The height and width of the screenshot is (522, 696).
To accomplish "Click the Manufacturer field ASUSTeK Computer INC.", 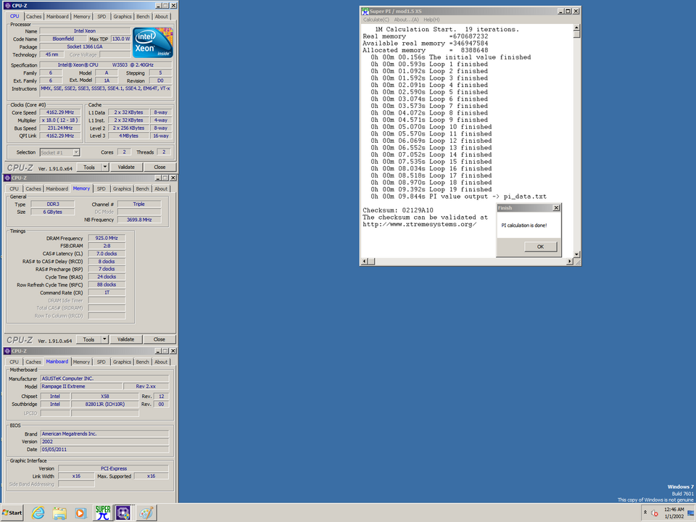I will pyautogui.click(x=104, y=378).
